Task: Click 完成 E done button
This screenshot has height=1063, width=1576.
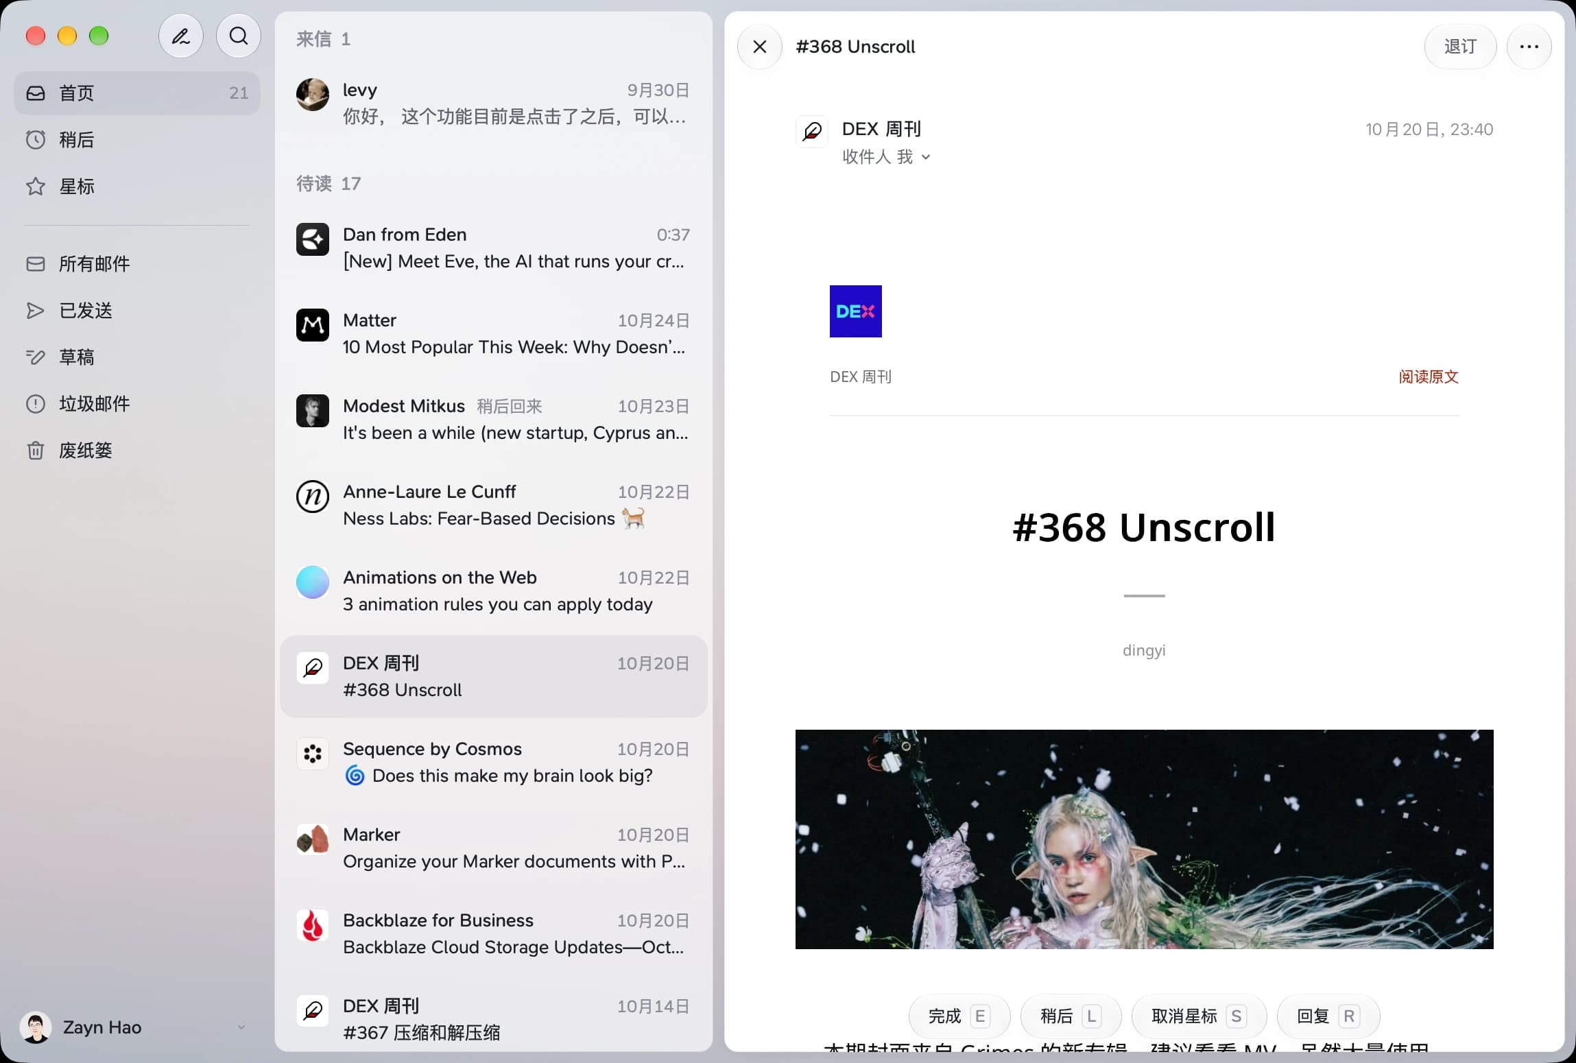Action: point(959,1016)
